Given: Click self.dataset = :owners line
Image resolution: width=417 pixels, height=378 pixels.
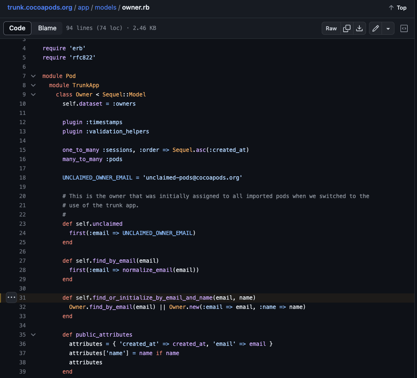Looking at the screenshot, I should pos(99,104).
